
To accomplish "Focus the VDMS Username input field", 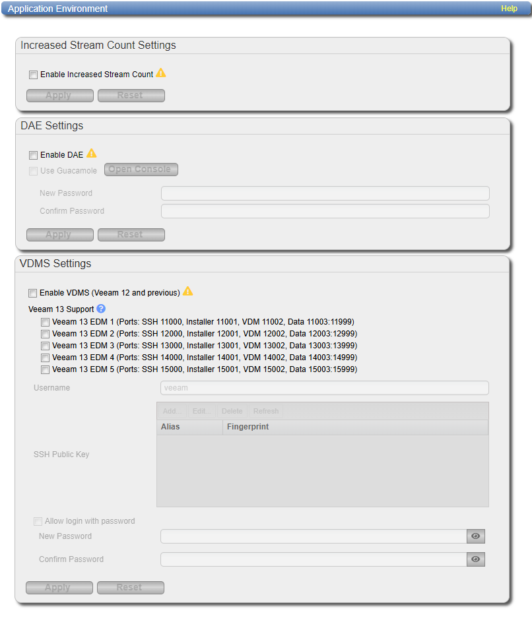I will click(324, 388).
